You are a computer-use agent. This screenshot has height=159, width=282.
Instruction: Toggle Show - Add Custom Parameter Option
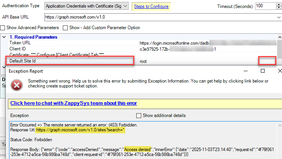tap(65, 28)
